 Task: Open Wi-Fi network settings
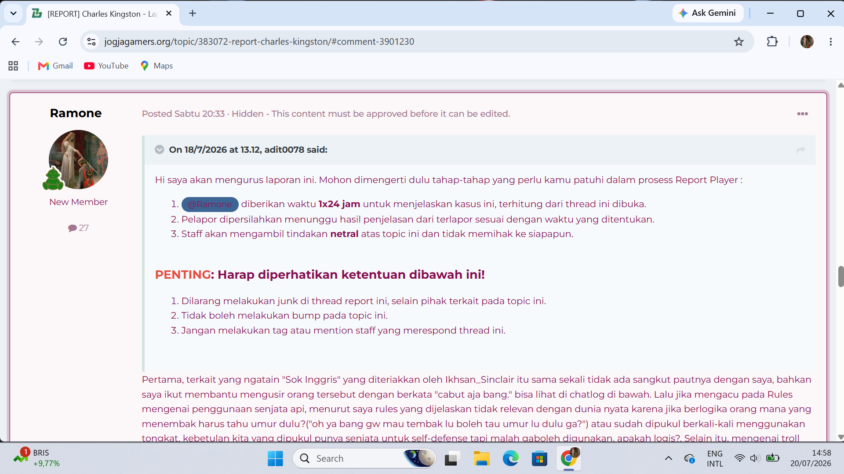coord(740,459)
